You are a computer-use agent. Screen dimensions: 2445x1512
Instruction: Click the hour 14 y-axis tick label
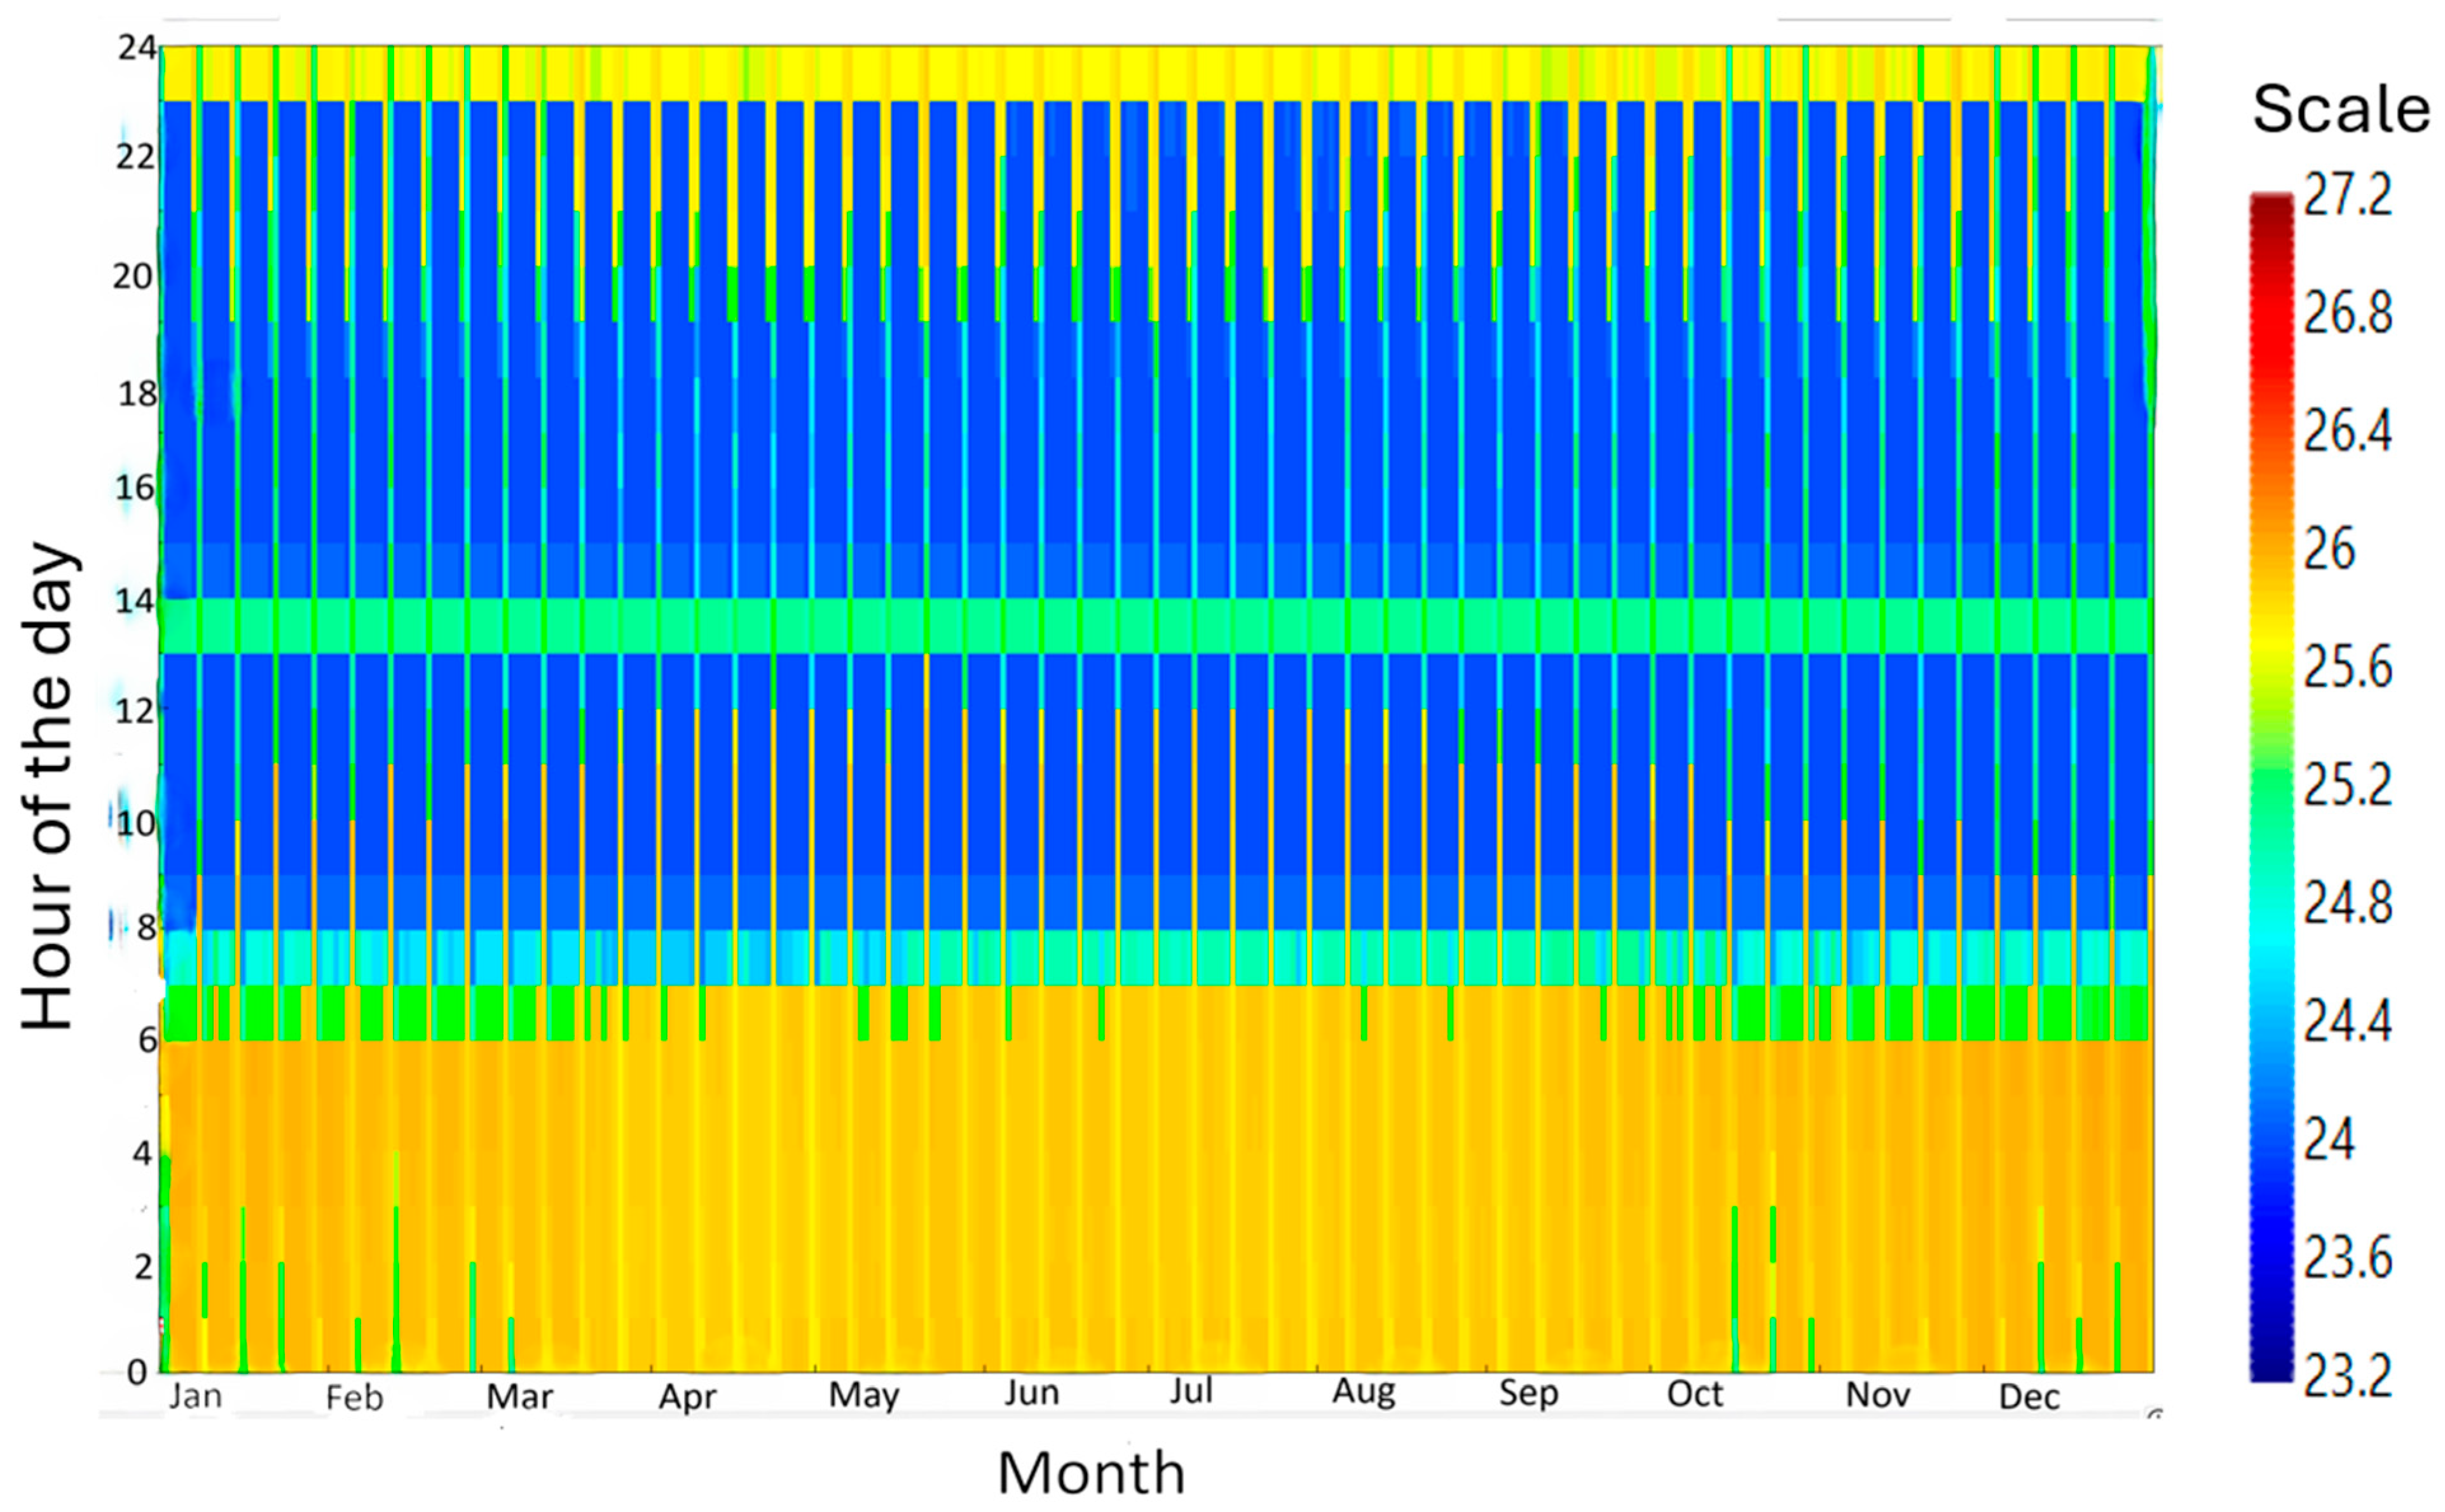click(x=135, y=601)
